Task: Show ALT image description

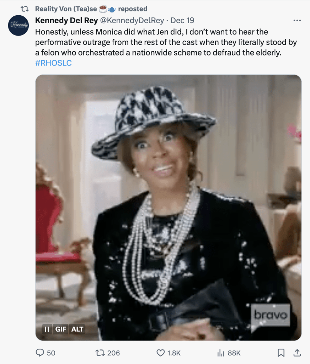Action: click(x=77, y=329)
